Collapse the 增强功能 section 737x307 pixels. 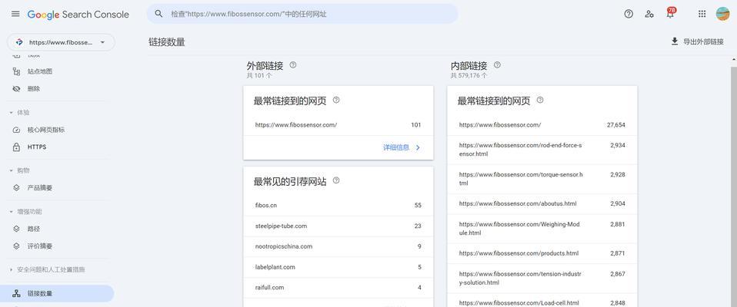point(25,212)
